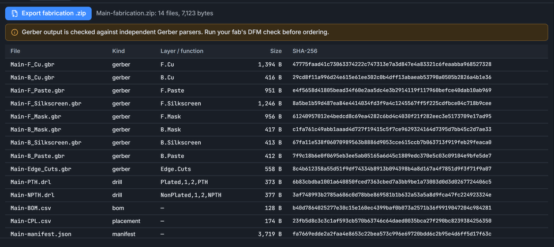Image resolution: width=554 pixels, height=247 pixels.
Task: Click the 1,394 B size value
Action: click(x=270, y=64)
